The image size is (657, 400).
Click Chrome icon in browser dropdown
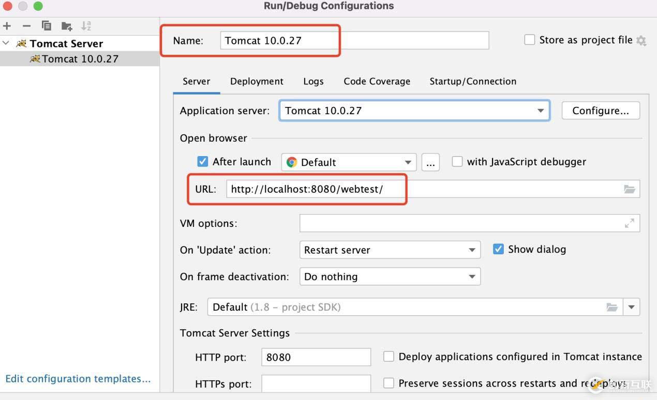point(292,162)
